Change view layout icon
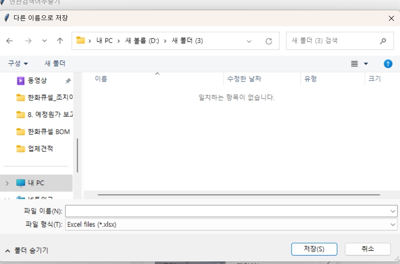Image resolution: width=400 pixels, height=264 pixels. click(x=354, y=64)
